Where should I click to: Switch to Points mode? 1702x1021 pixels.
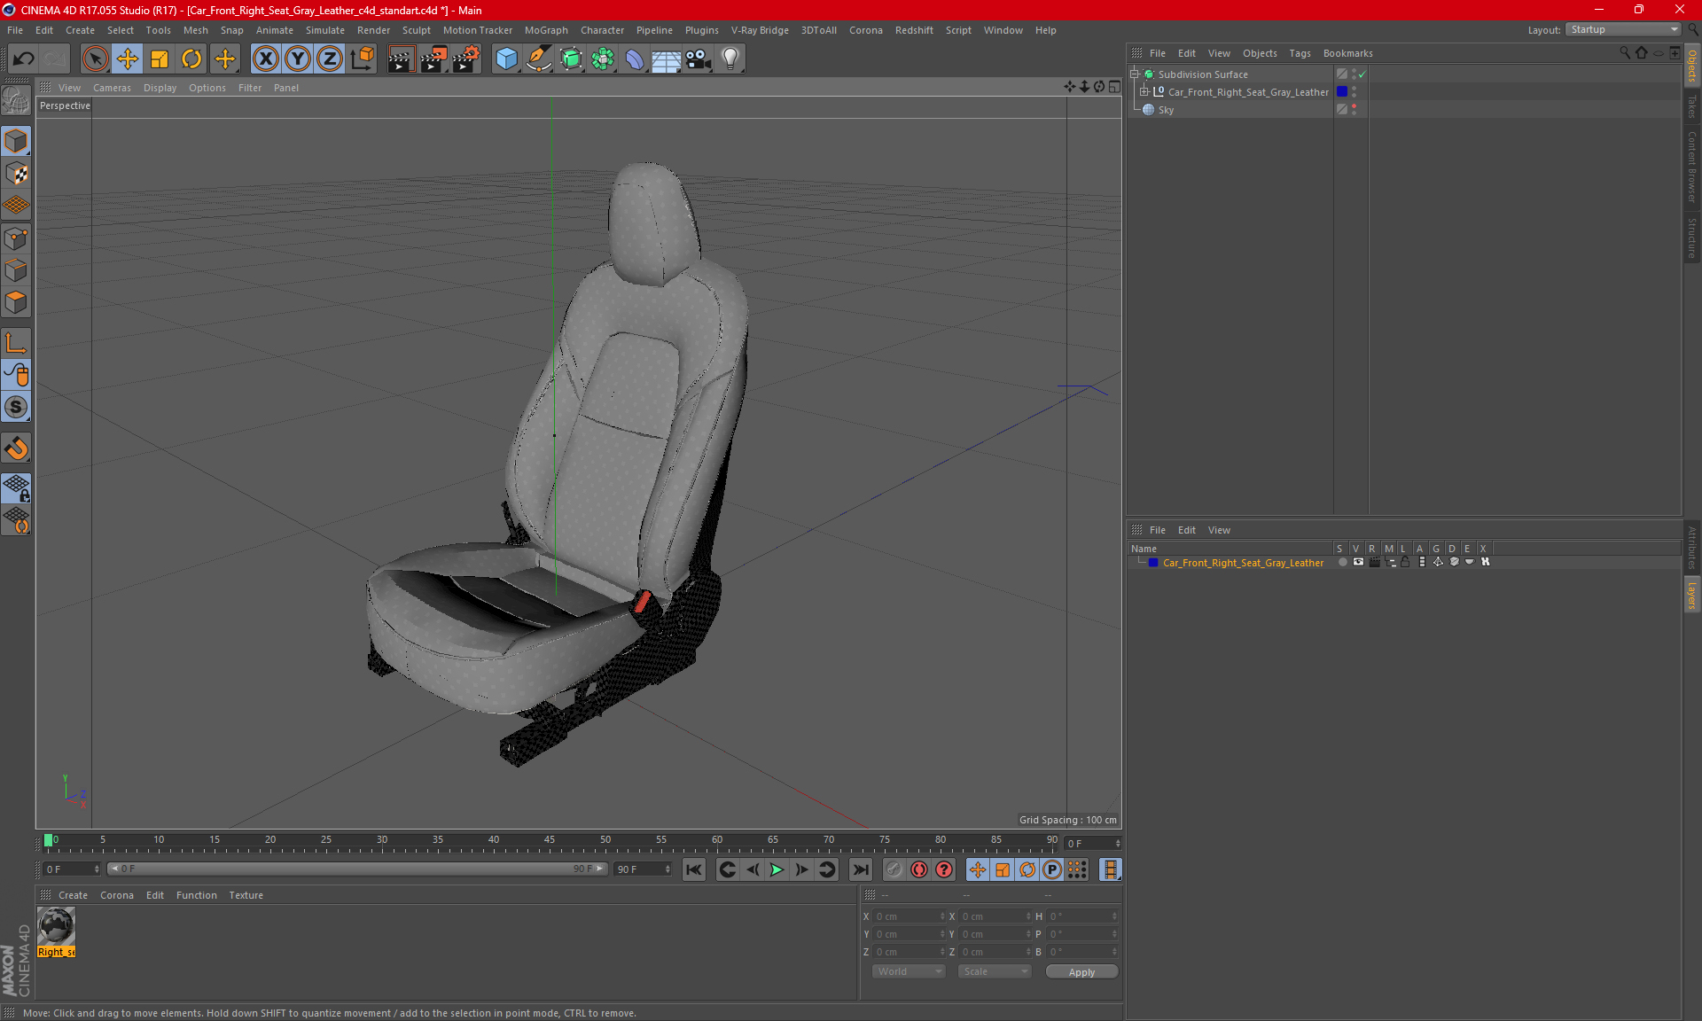pyautogui.click(x=16, y=238)
